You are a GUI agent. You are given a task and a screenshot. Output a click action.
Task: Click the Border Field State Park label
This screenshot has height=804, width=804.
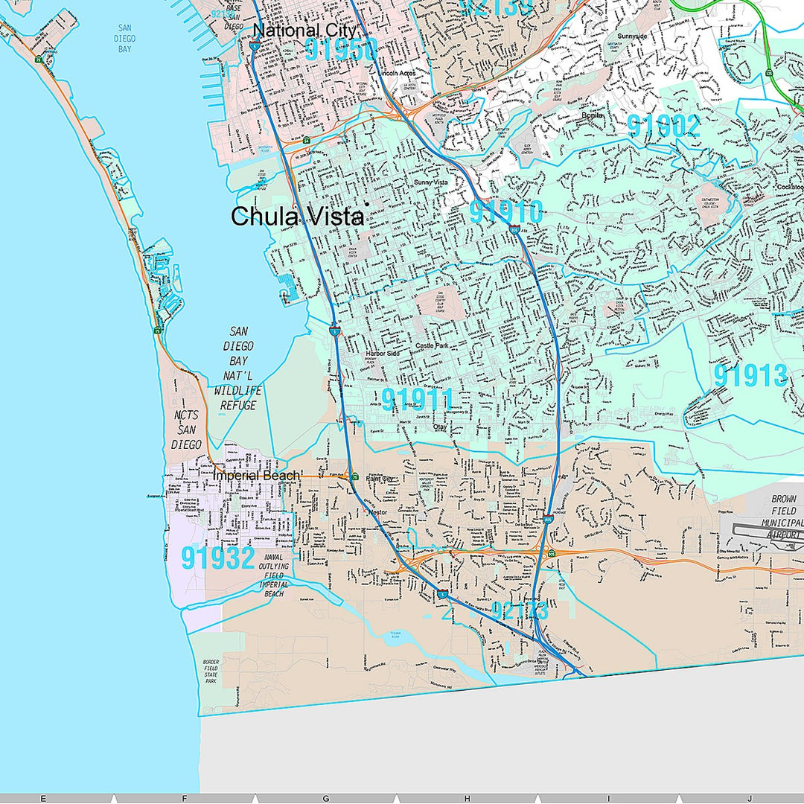click(211, 671)
